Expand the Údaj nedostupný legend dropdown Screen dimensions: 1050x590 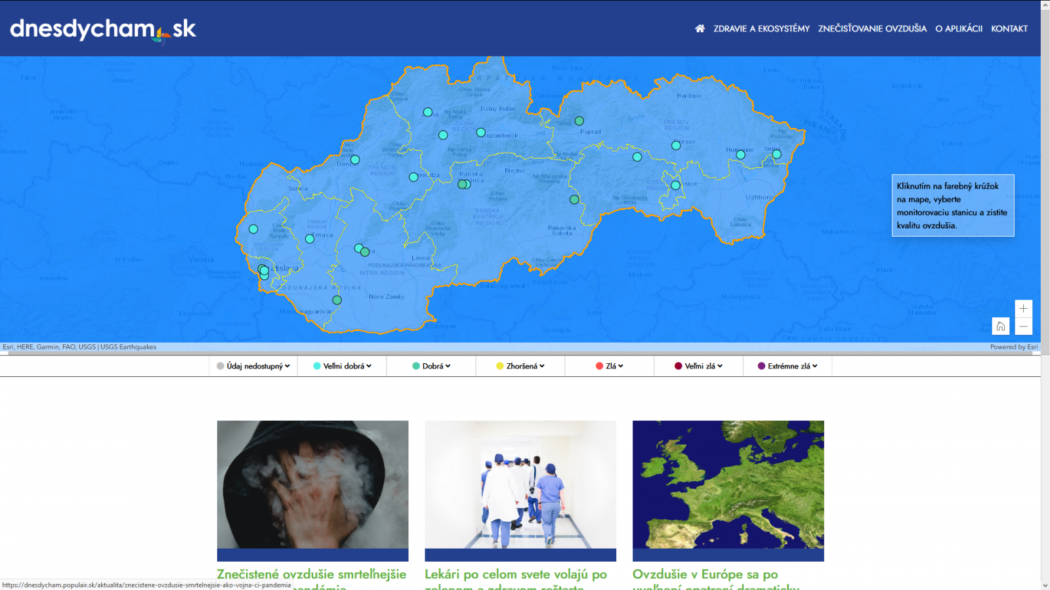click(x=253, y=366)
